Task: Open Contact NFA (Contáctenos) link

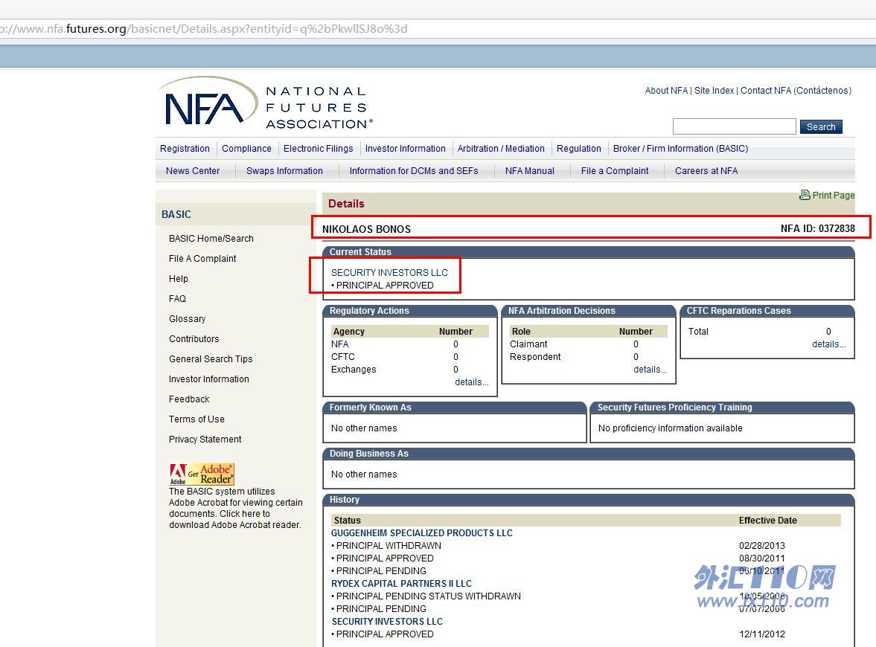Action: (x=796, y=91)
